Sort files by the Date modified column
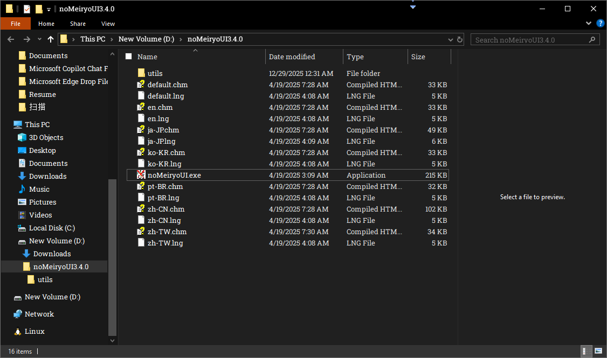 pos(292,57)
